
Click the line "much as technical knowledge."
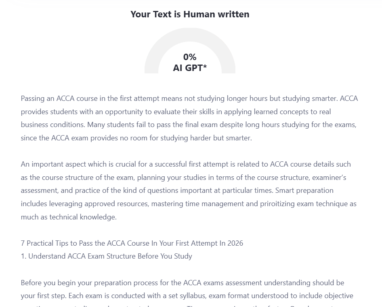69,217
